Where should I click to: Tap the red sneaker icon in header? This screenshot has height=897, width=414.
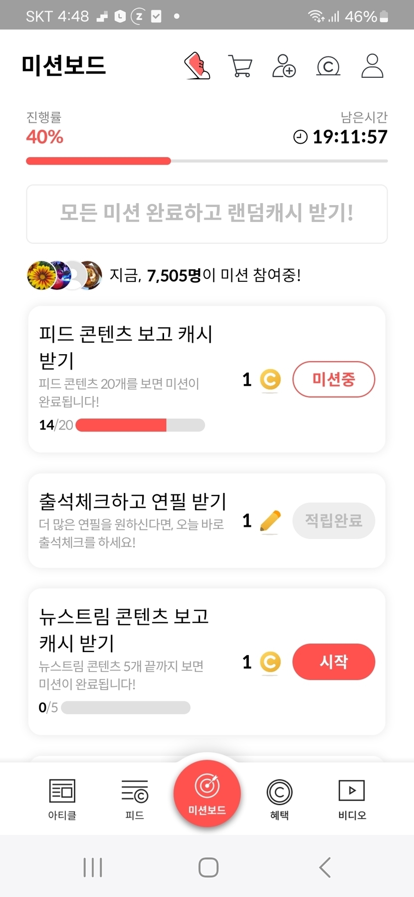point(198,66)
